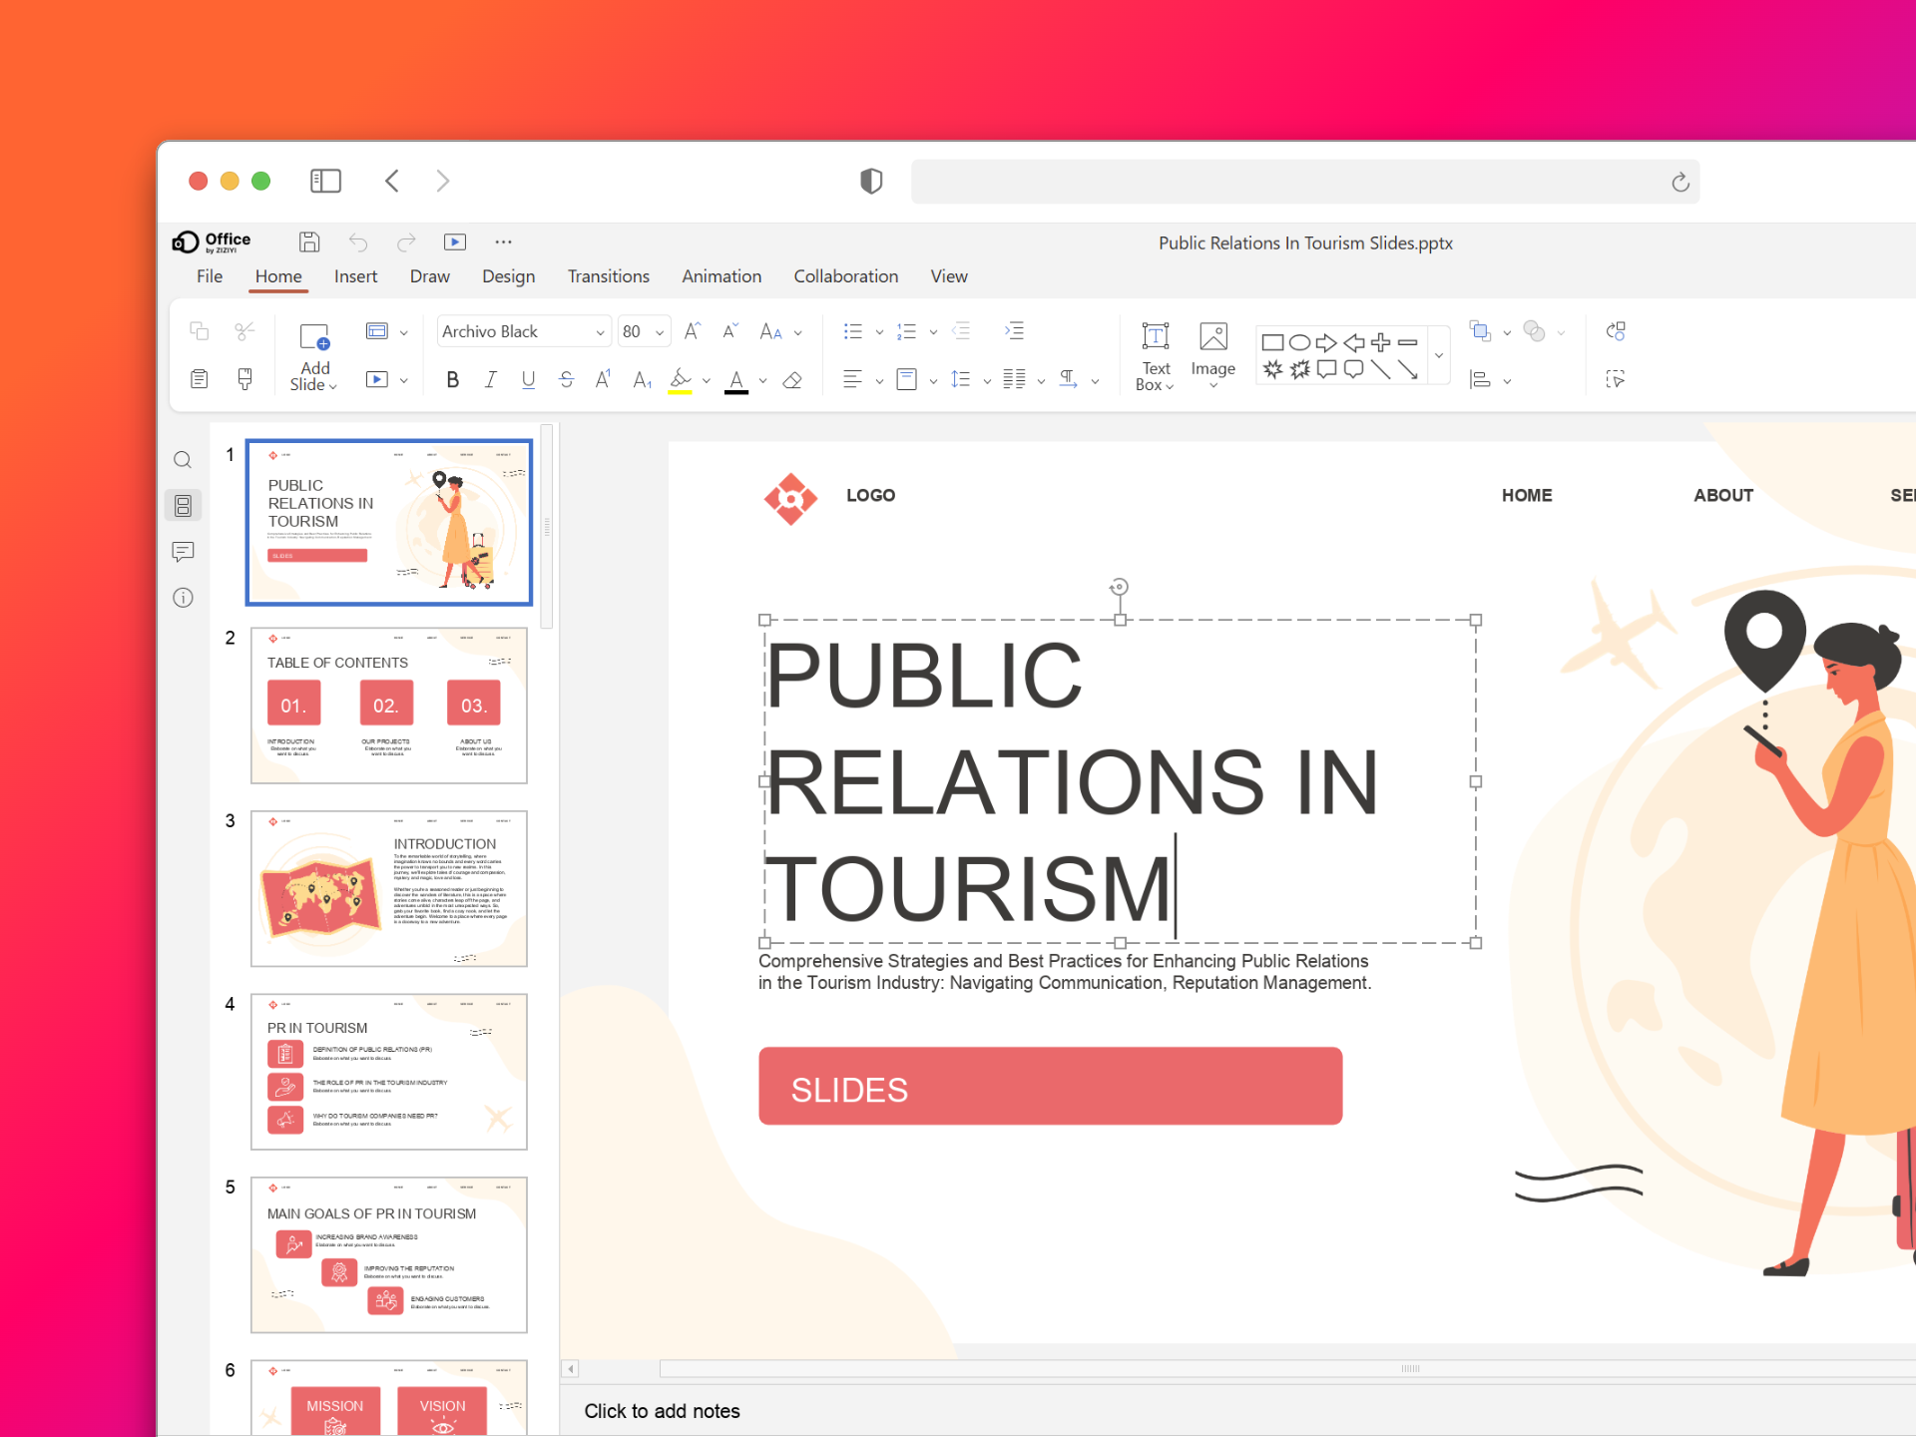Toggle underline on the selected text

coord(528,379)
